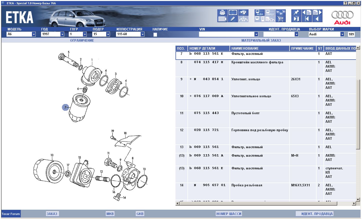Screen dimensions: 362x219
Task: Switch to the GKB tab
Action: click(x=140, y=214)
